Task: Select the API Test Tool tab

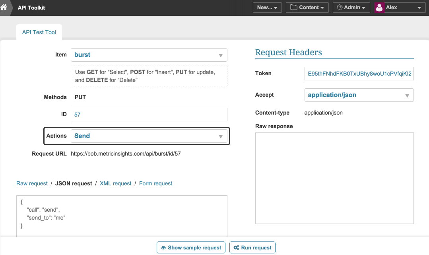Action: coord(39,32)
